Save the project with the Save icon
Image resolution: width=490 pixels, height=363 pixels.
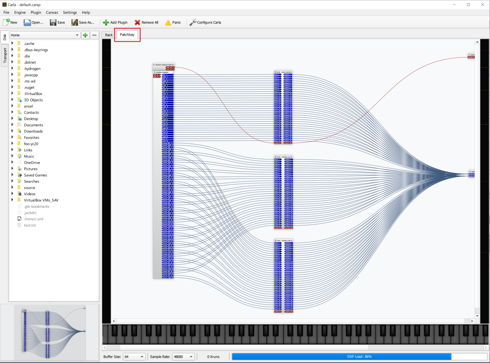pos(53,22)
